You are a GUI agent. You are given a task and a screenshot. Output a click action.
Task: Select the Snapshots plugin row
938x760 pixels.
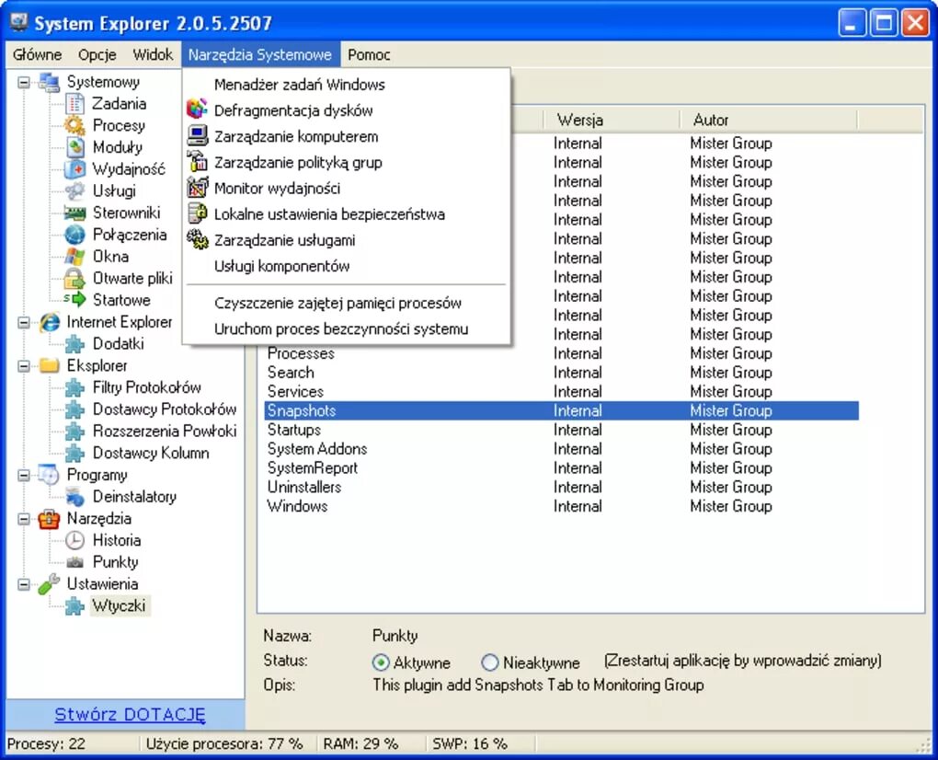coord(561,410)
